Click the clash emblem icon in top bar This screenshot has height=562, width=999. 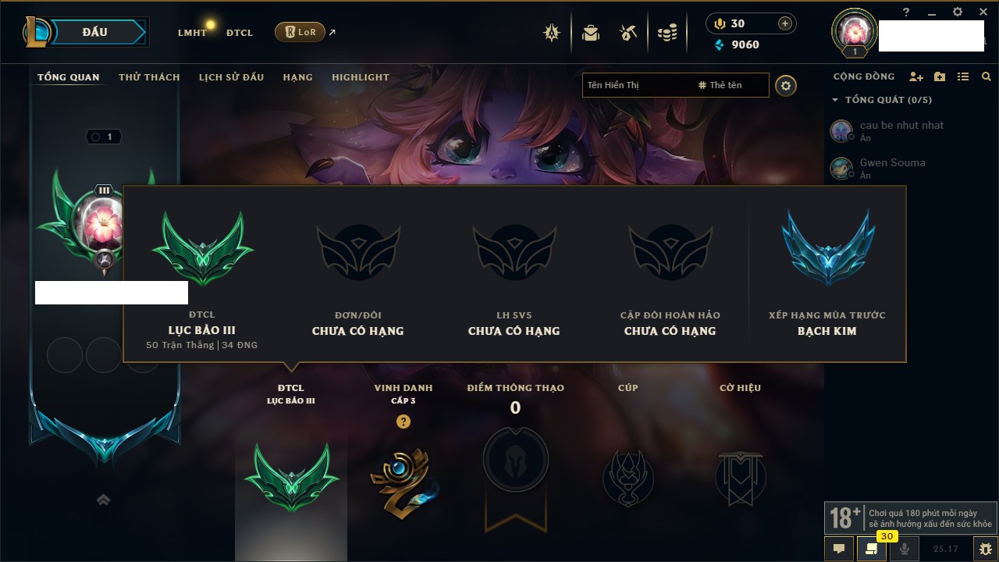(x=553, y=33)
